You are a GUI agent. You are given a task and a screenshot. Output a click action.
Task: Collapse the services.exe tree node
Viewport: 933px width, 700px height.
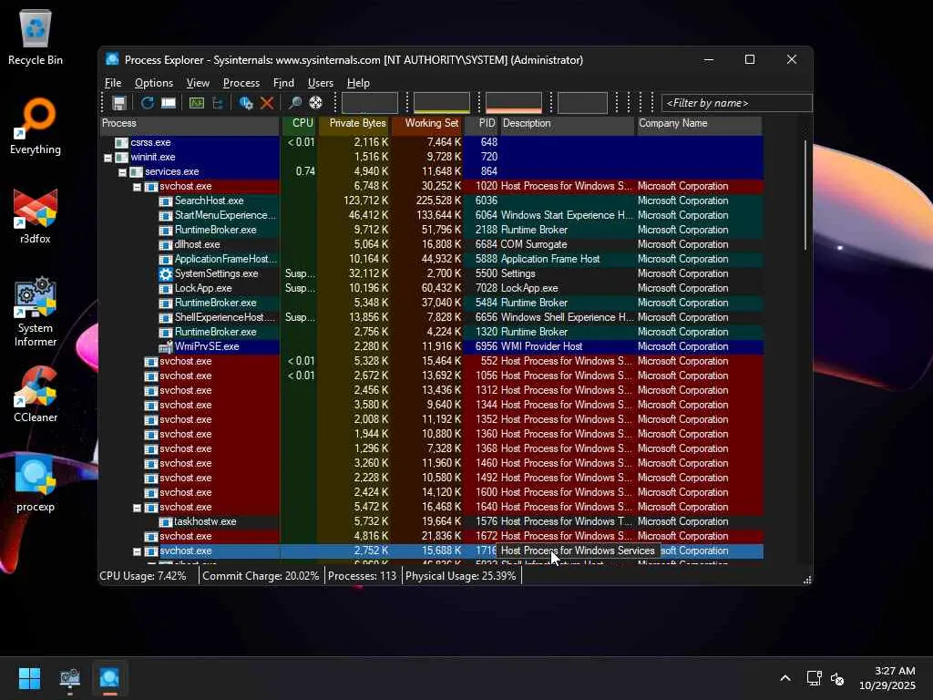(122, 172)
